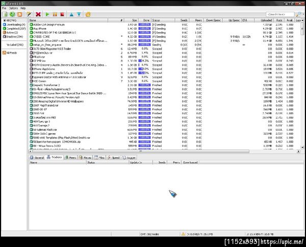Select Completed (207) category in sidebar
Screen dimensions: 306x247
pos(14,29)
